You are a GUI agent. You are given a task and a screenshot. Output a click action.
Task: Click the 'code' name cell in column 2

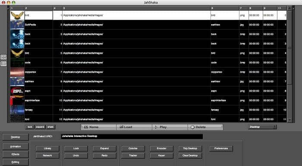38,62
